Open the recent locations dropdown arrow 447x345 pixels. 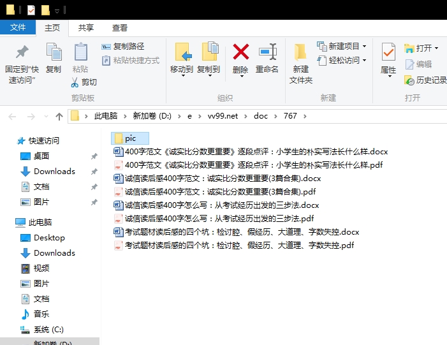point(46,116)
